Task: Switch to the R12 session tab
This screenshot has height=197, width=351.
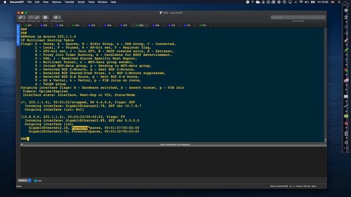Action: [x=203, y=25]
